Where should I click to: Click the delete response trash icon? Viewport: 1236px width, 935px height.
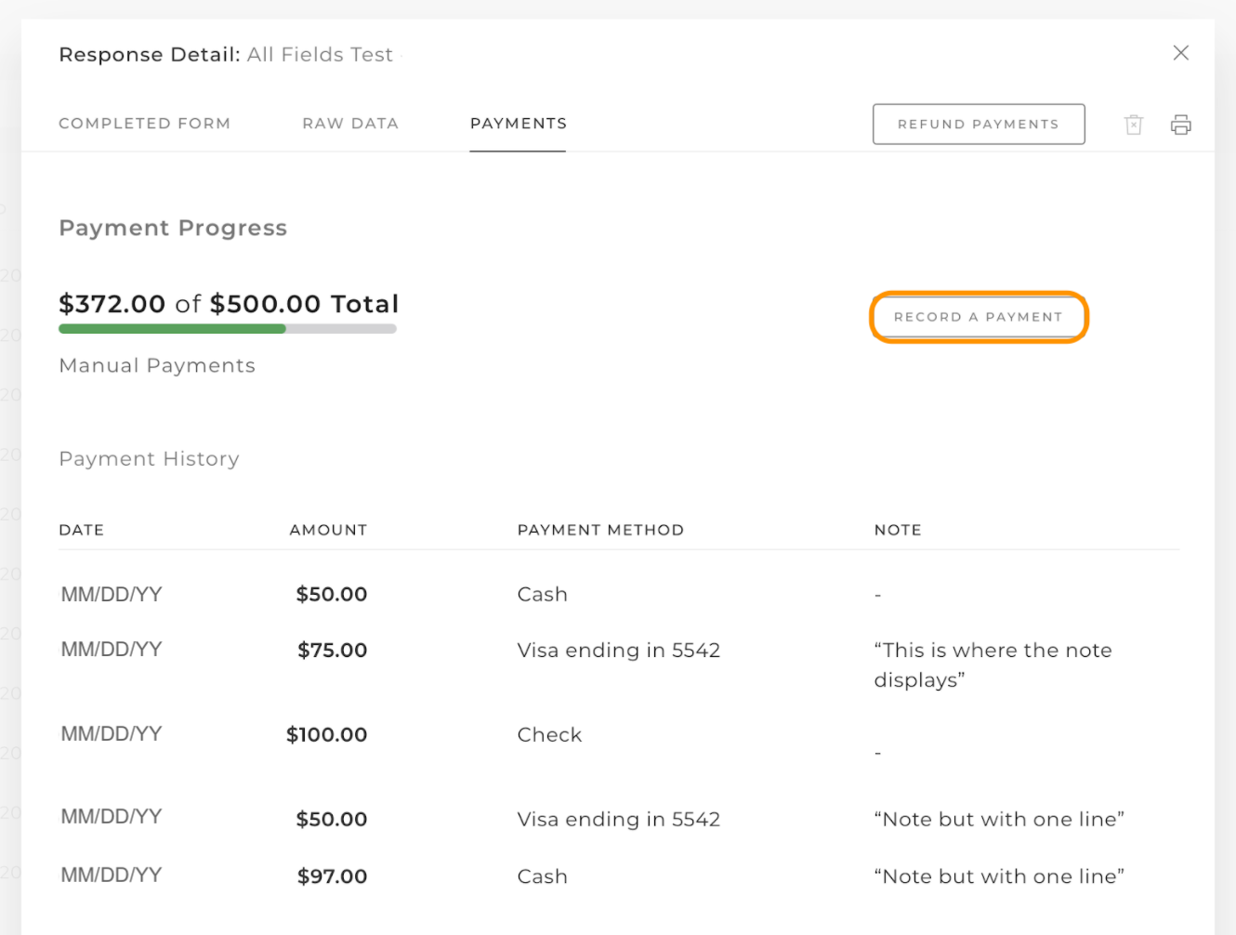pos(1134,124)
